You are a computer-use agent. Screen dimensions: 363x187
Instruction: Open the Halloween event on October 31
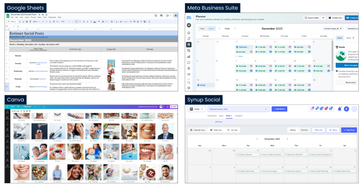pyautogui.click(x=244, y=47)
